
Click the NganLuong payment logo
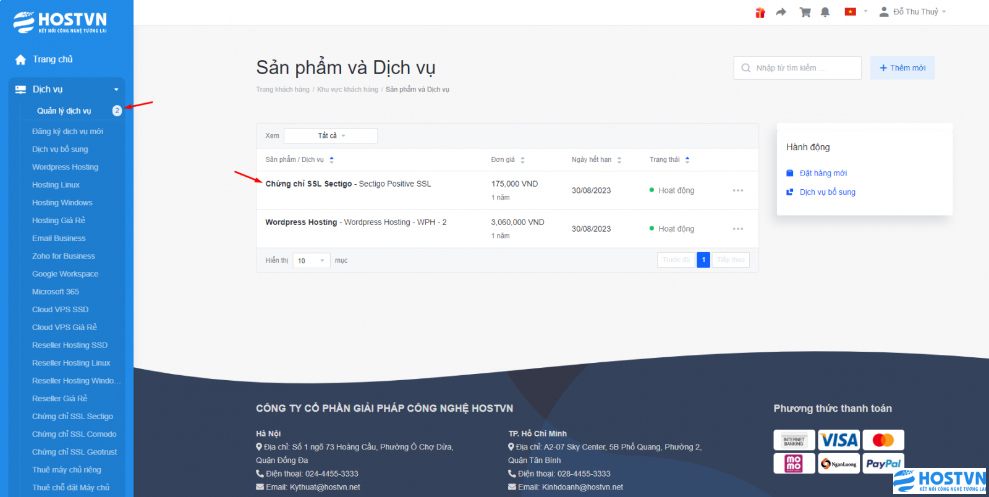tap(839, 463)
